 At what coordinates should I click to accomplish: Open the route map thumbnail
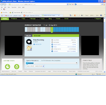(29, 48)
